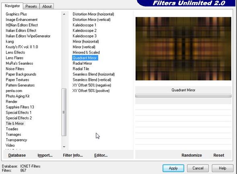
Task: Open the About tab
Action: (47, 6)
